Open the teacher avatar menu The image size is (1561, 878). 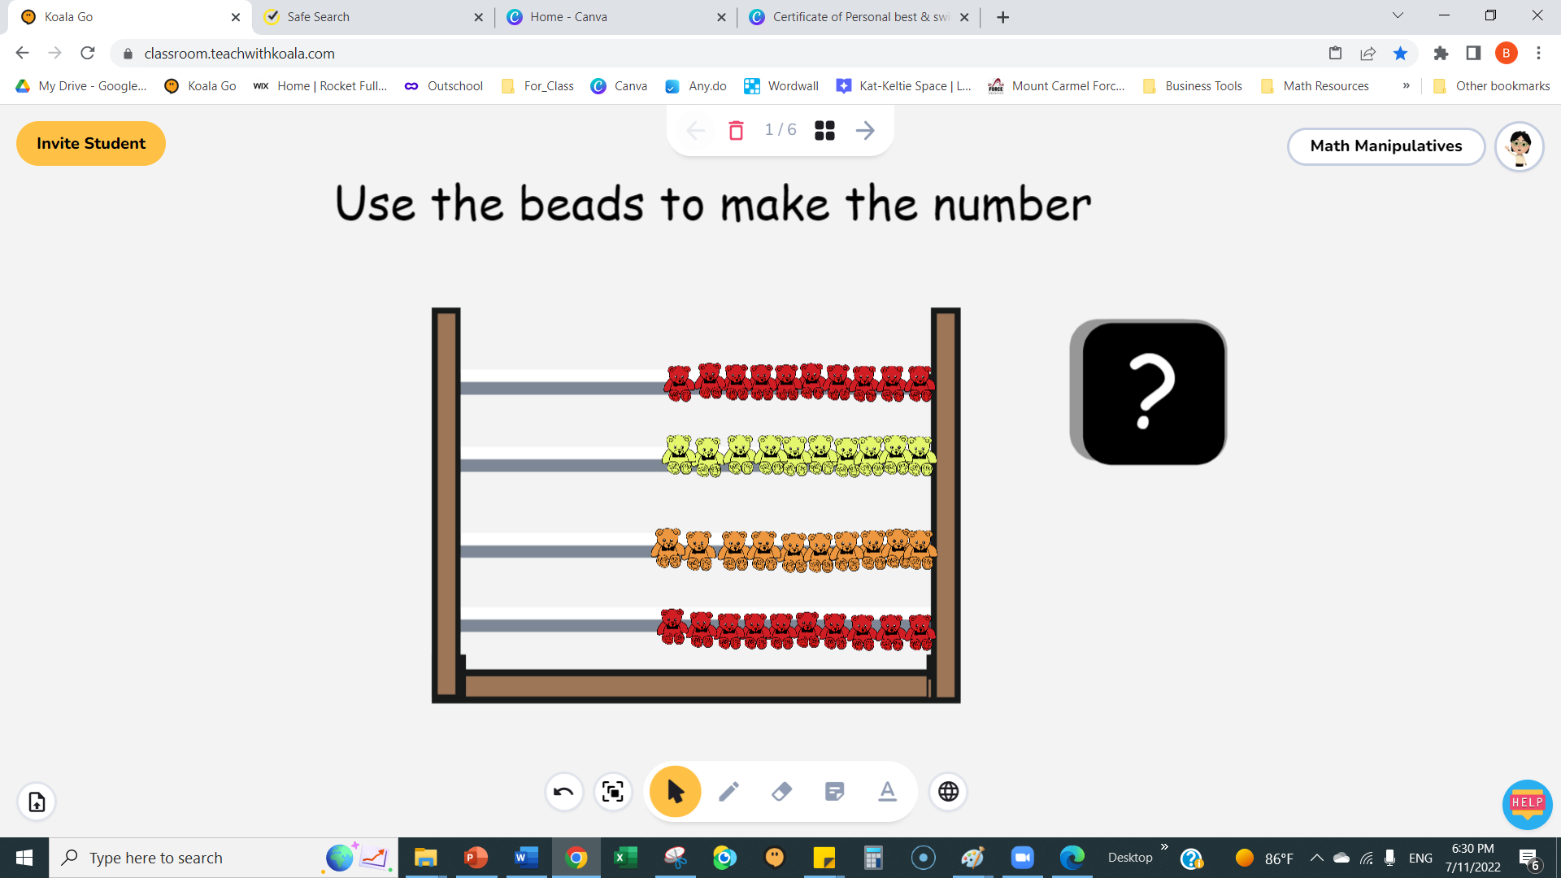tap(1519, 147)
